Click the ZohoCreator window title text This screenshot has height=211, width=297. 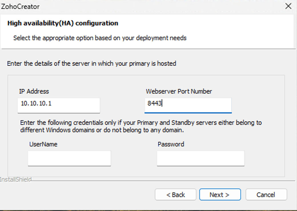coord(21,7)
